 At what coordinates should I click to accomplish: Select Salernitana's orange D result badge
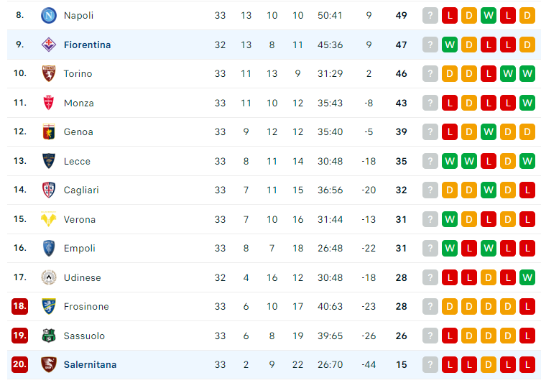[x=489, y=365]
